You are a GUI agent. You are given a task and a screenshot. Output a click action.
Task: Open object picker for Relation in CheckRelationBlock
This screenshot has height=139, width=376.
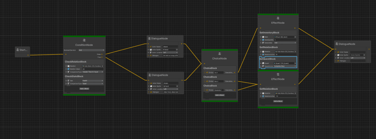[x=102, y=66]
